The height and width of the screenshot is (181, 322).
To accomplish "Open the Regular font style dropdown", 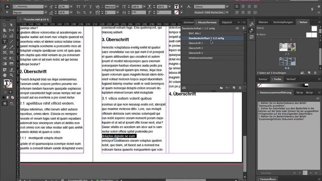I will 46,13.
